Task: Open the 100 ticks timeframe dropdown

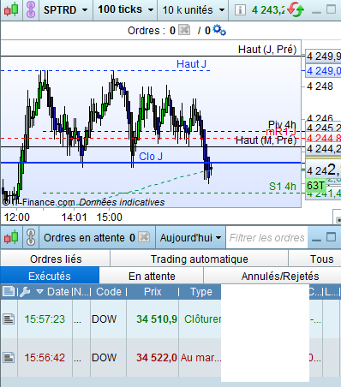Action: (126, 9)
